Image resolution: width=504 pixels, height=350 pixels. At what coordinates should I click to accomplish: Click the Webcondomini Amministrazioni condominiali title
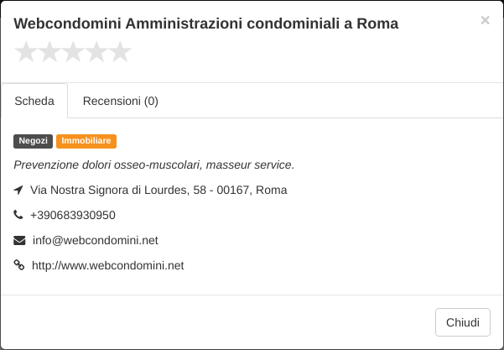click(x=206, y=24)
